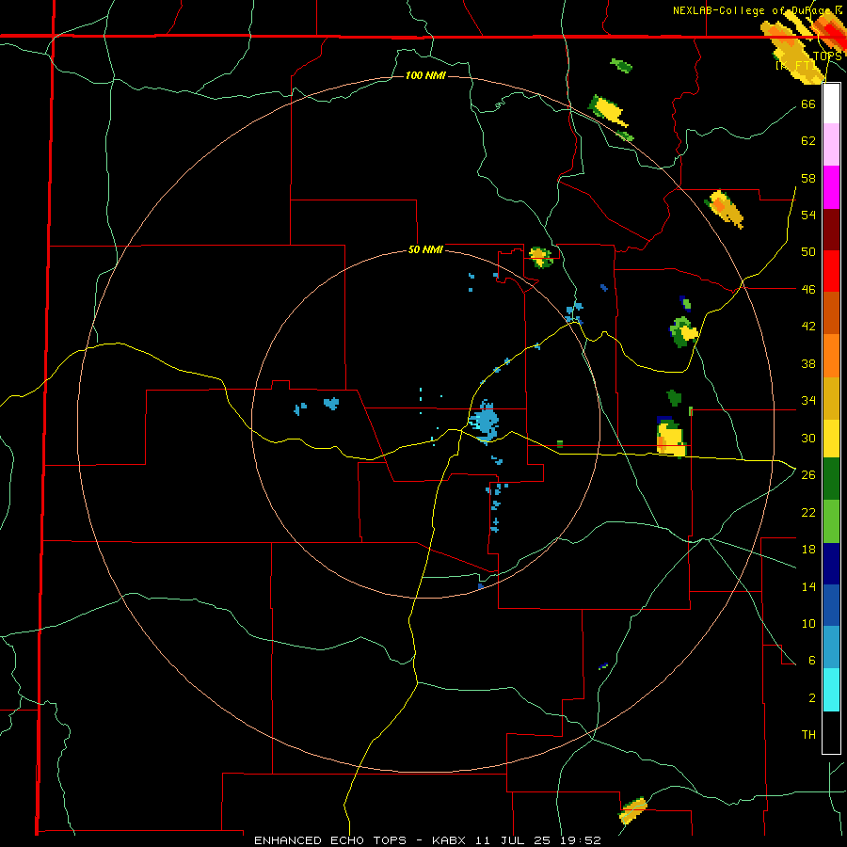
Task: Click the white swatch in the tops legend
Action: coord(831,104)
